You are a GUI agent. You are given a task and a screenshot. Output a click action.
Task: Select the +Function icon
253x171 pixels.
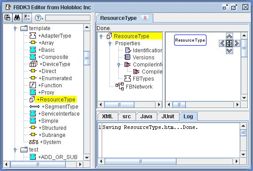33,85
